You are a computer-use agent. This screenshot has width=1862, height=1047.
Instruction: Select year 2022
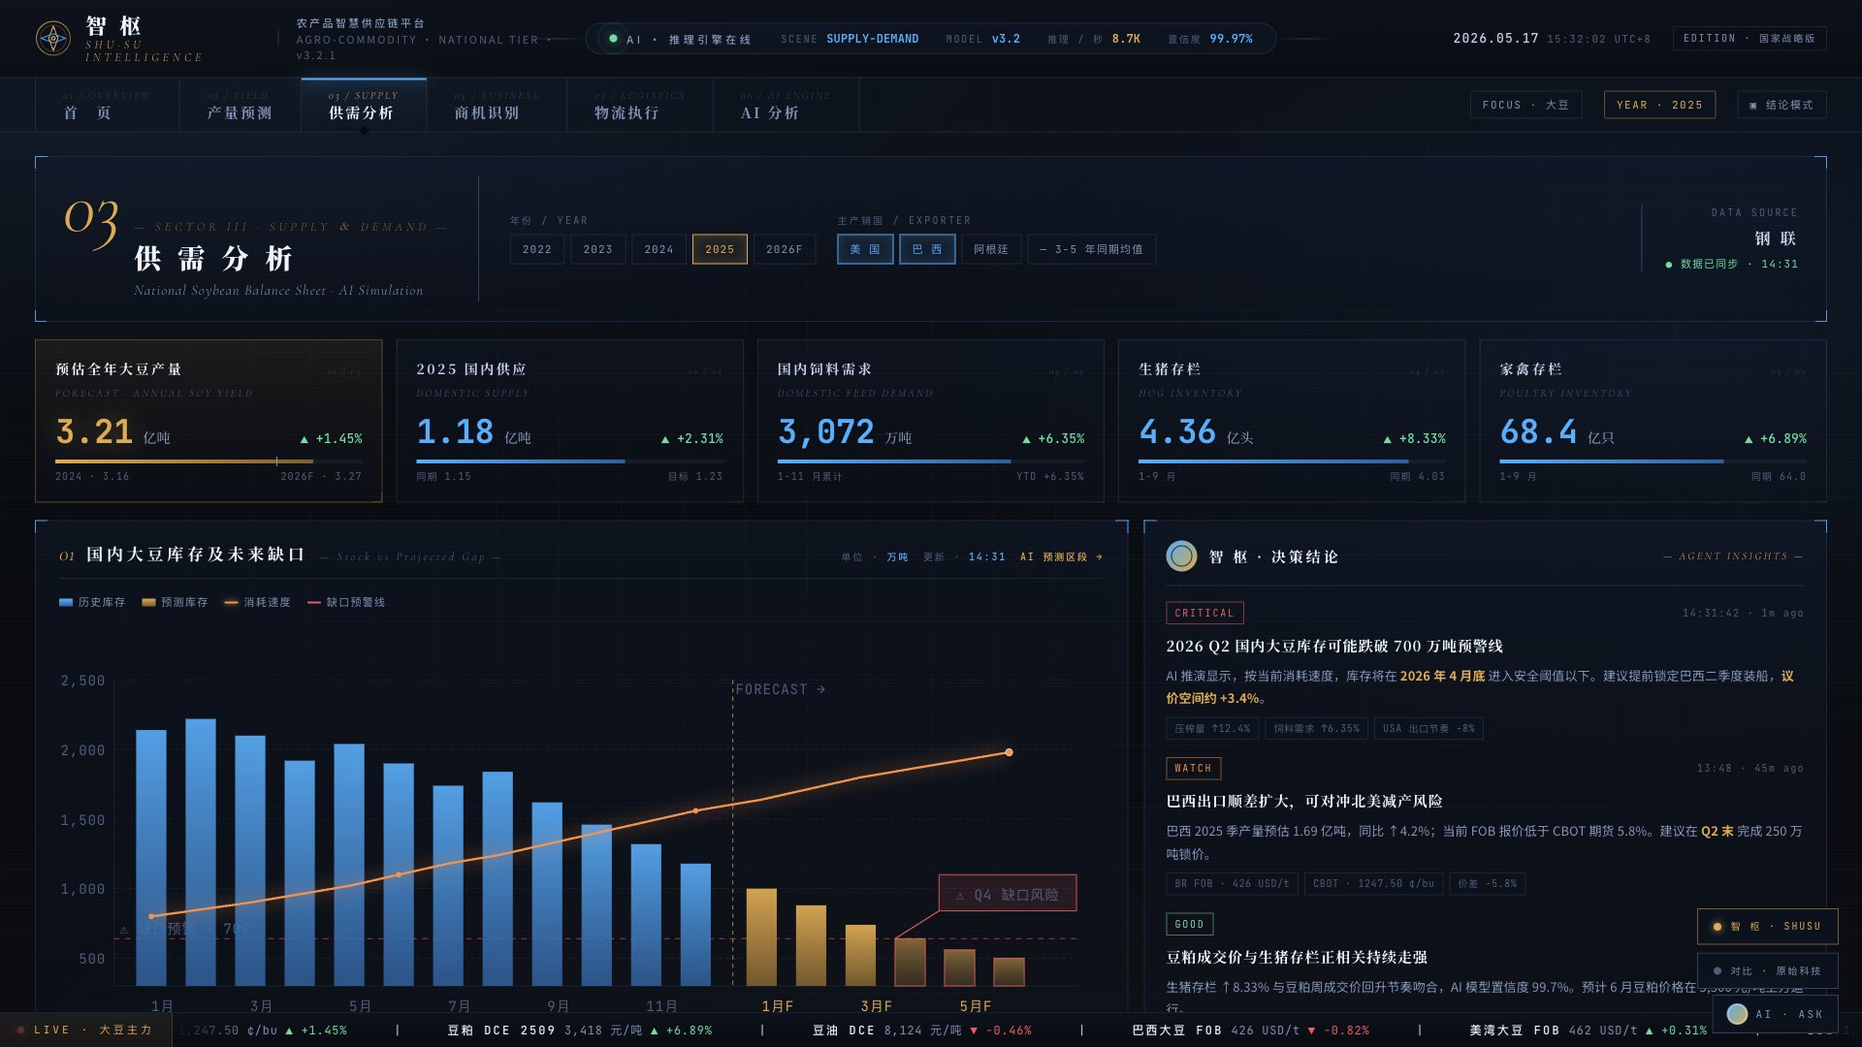pyautogui.click(x=537, y=249)
